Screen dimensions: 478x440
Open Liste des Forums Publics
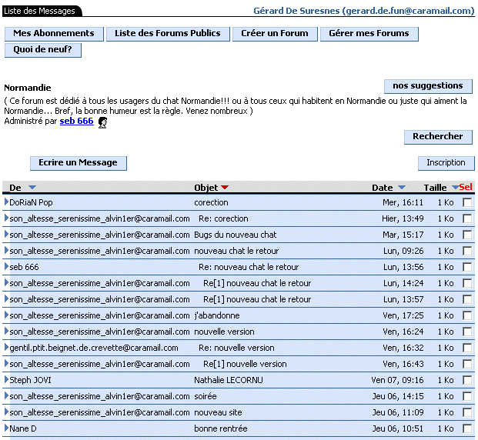[x=168, y=34]
